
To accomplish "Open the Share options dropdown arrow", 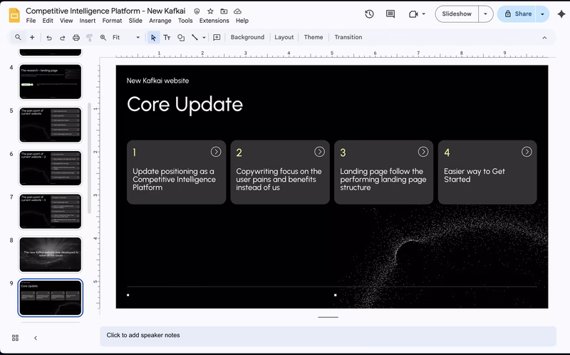I will pos(542,14).
